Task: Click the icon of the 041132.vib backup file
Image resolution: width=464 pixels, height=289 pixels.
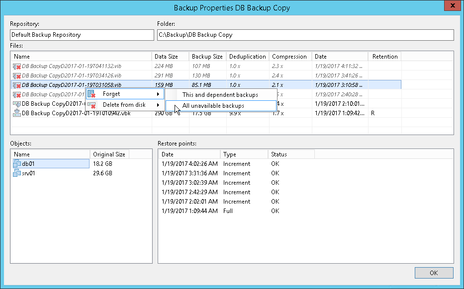Action: tap(17, 66)
